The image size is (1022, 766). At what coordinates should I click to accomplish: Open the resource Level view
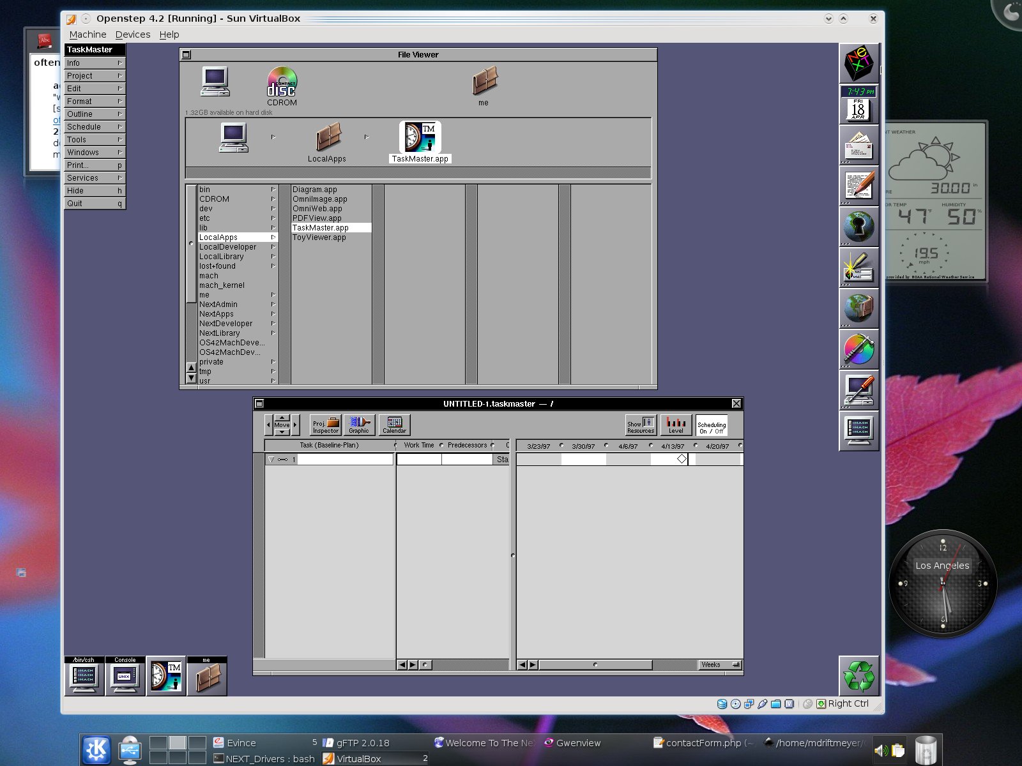tap(677, 424)
